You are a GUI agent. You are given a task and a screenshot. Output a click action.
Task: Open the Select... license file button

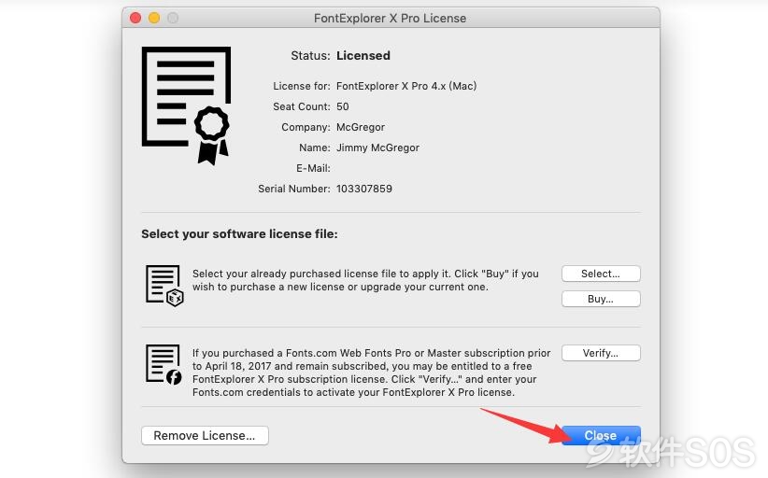pos(601,274)
